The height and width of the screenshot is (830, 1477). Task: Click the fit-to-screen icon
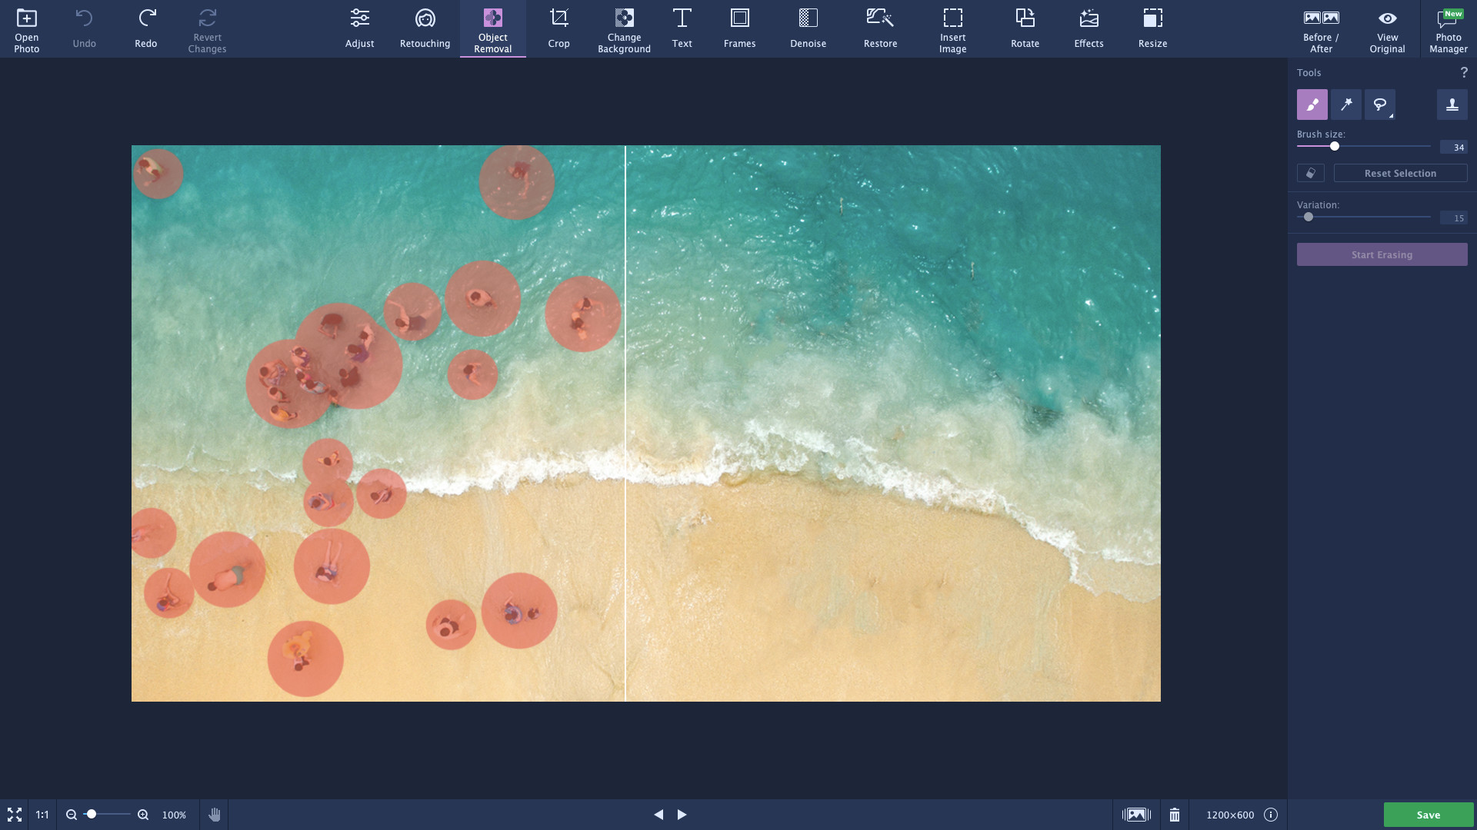[x=15, y=815]
